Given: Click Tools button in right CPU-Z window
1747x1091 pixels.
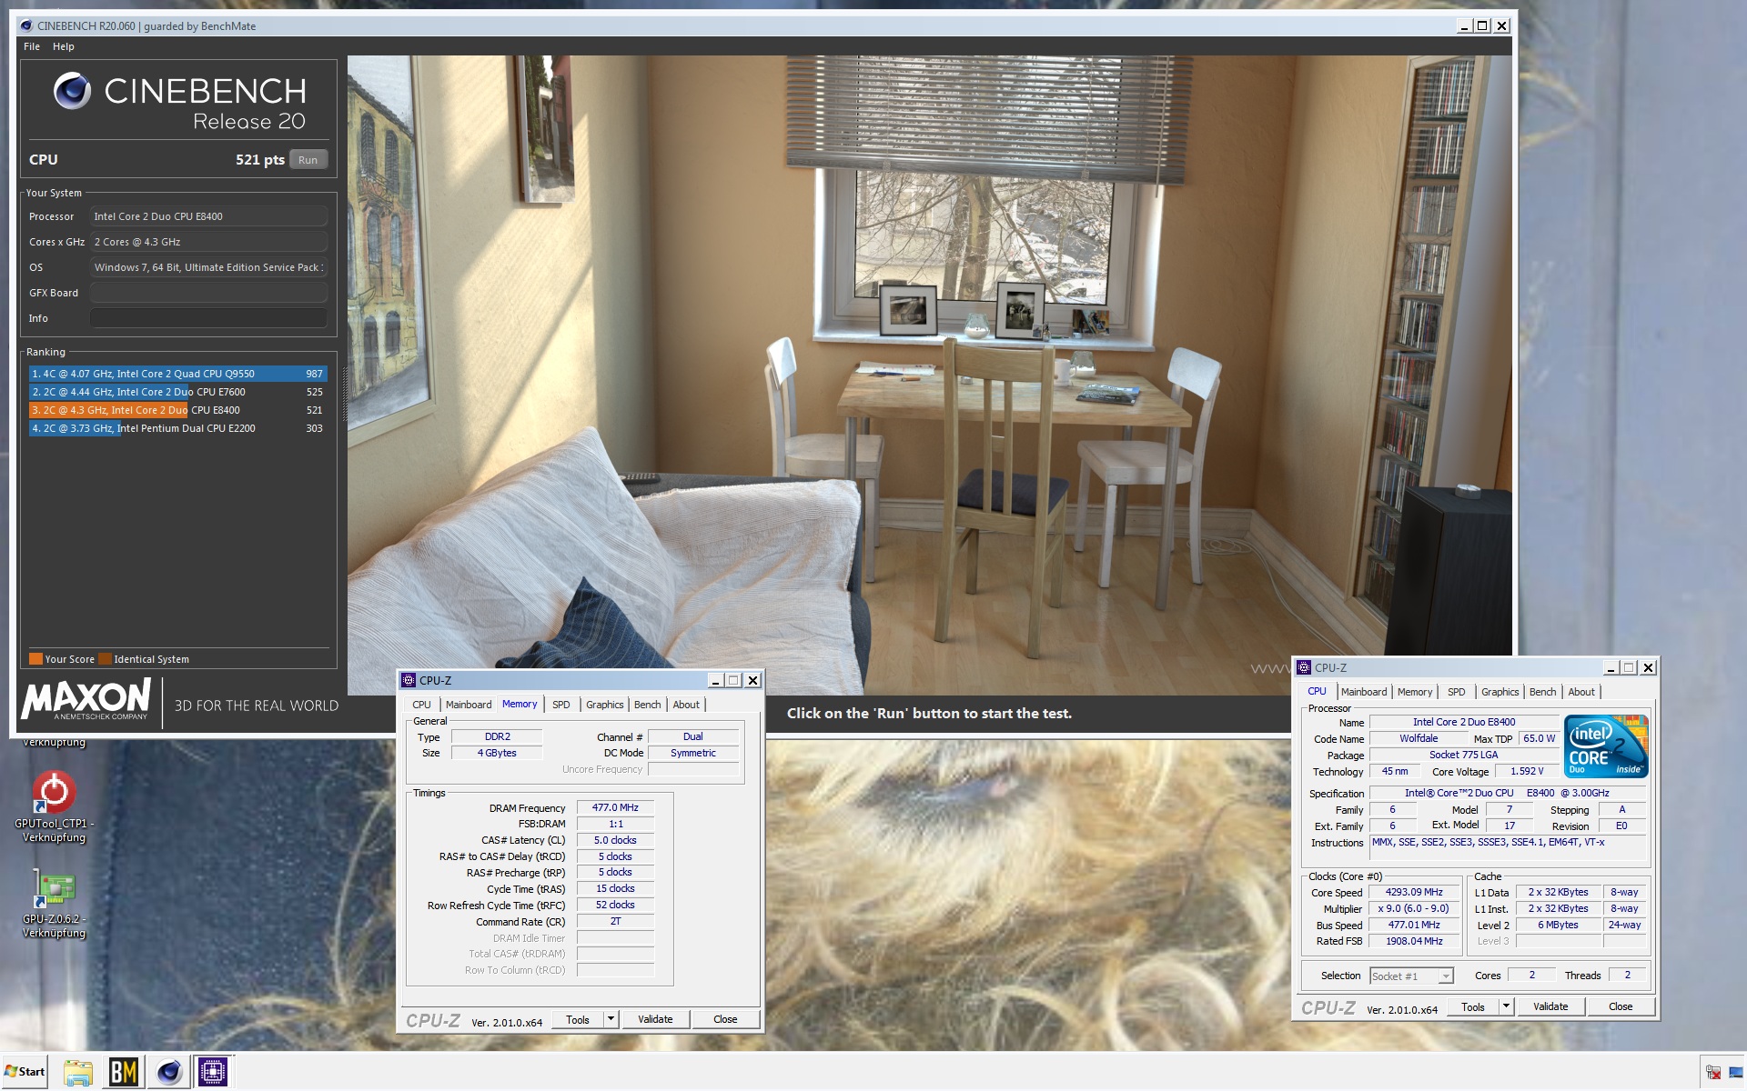Looking at the screenshot, I should coord(1473,1006).
